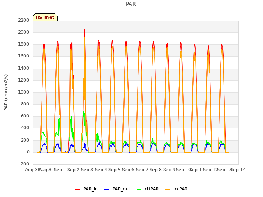Click the Sep 14 x-axis label
Screen dimensions: 263x197
coord(238,170)
